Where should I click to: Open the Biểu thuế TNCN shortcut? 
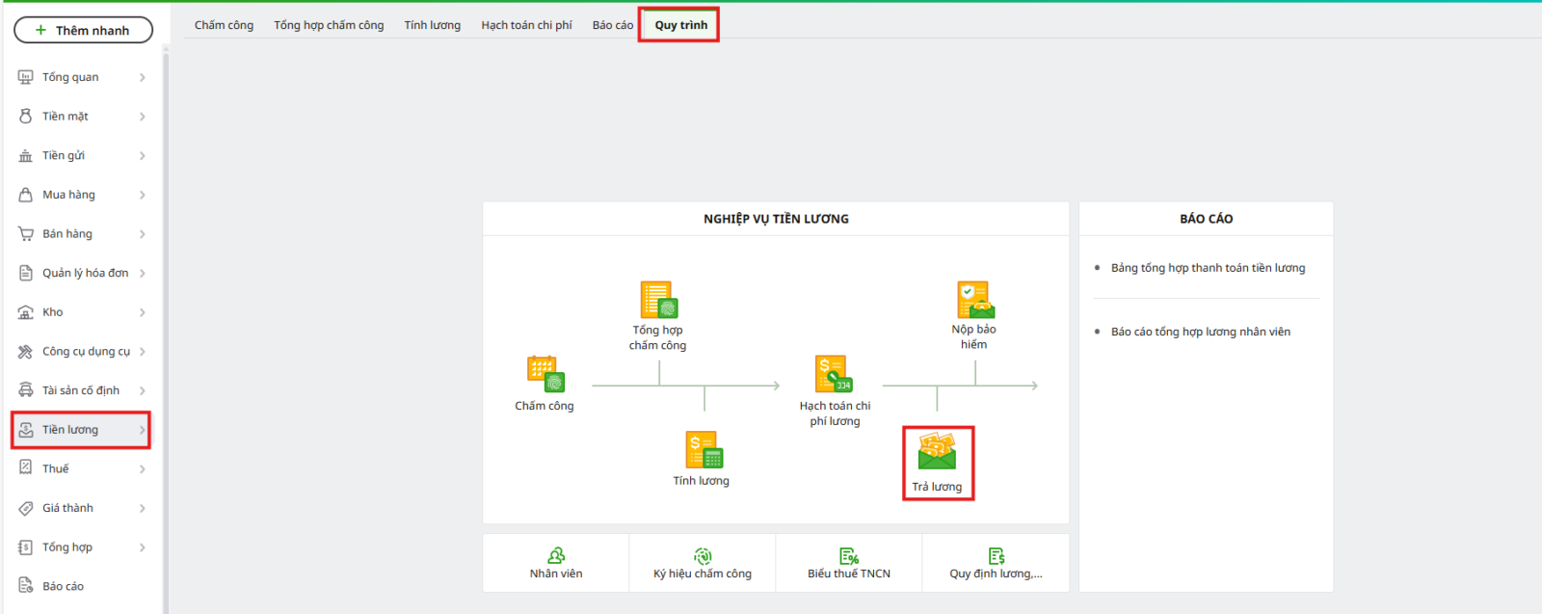click(x=849, y=556)
